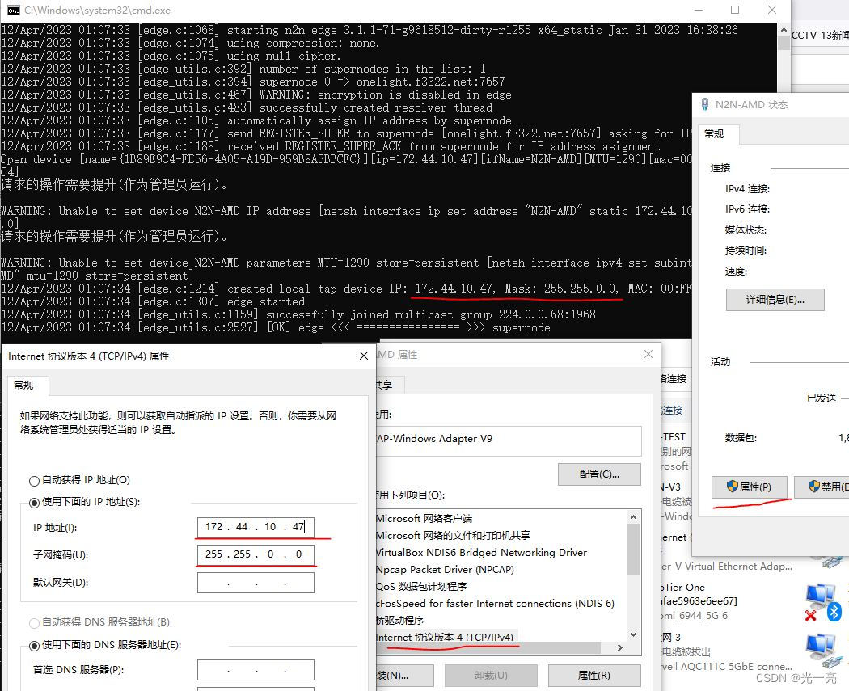Select Microsoft 网络的文件和打印机共享 list item
Image resolution: width=849 pixels, height=691 pixels.
453,535
